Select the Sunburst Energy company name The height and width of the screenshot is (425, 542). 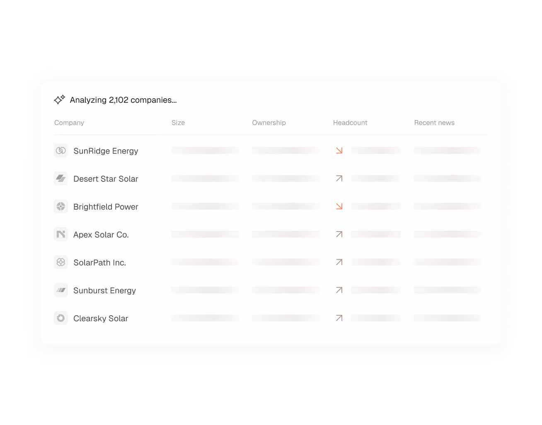104,291
